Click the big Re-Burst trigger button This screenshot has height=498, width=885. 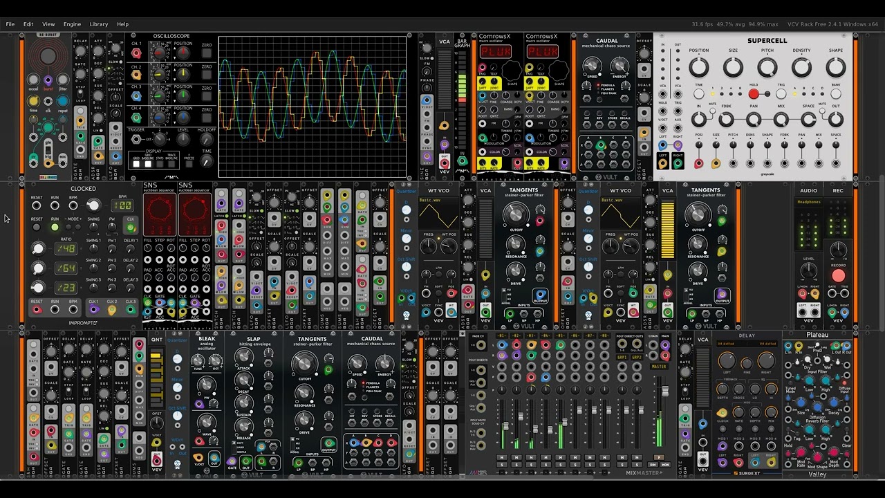tap(48, 55)
